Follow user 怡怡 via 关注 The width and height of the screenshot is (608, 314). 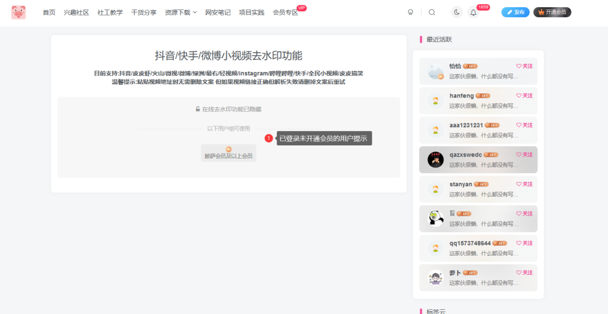(524, 66)
